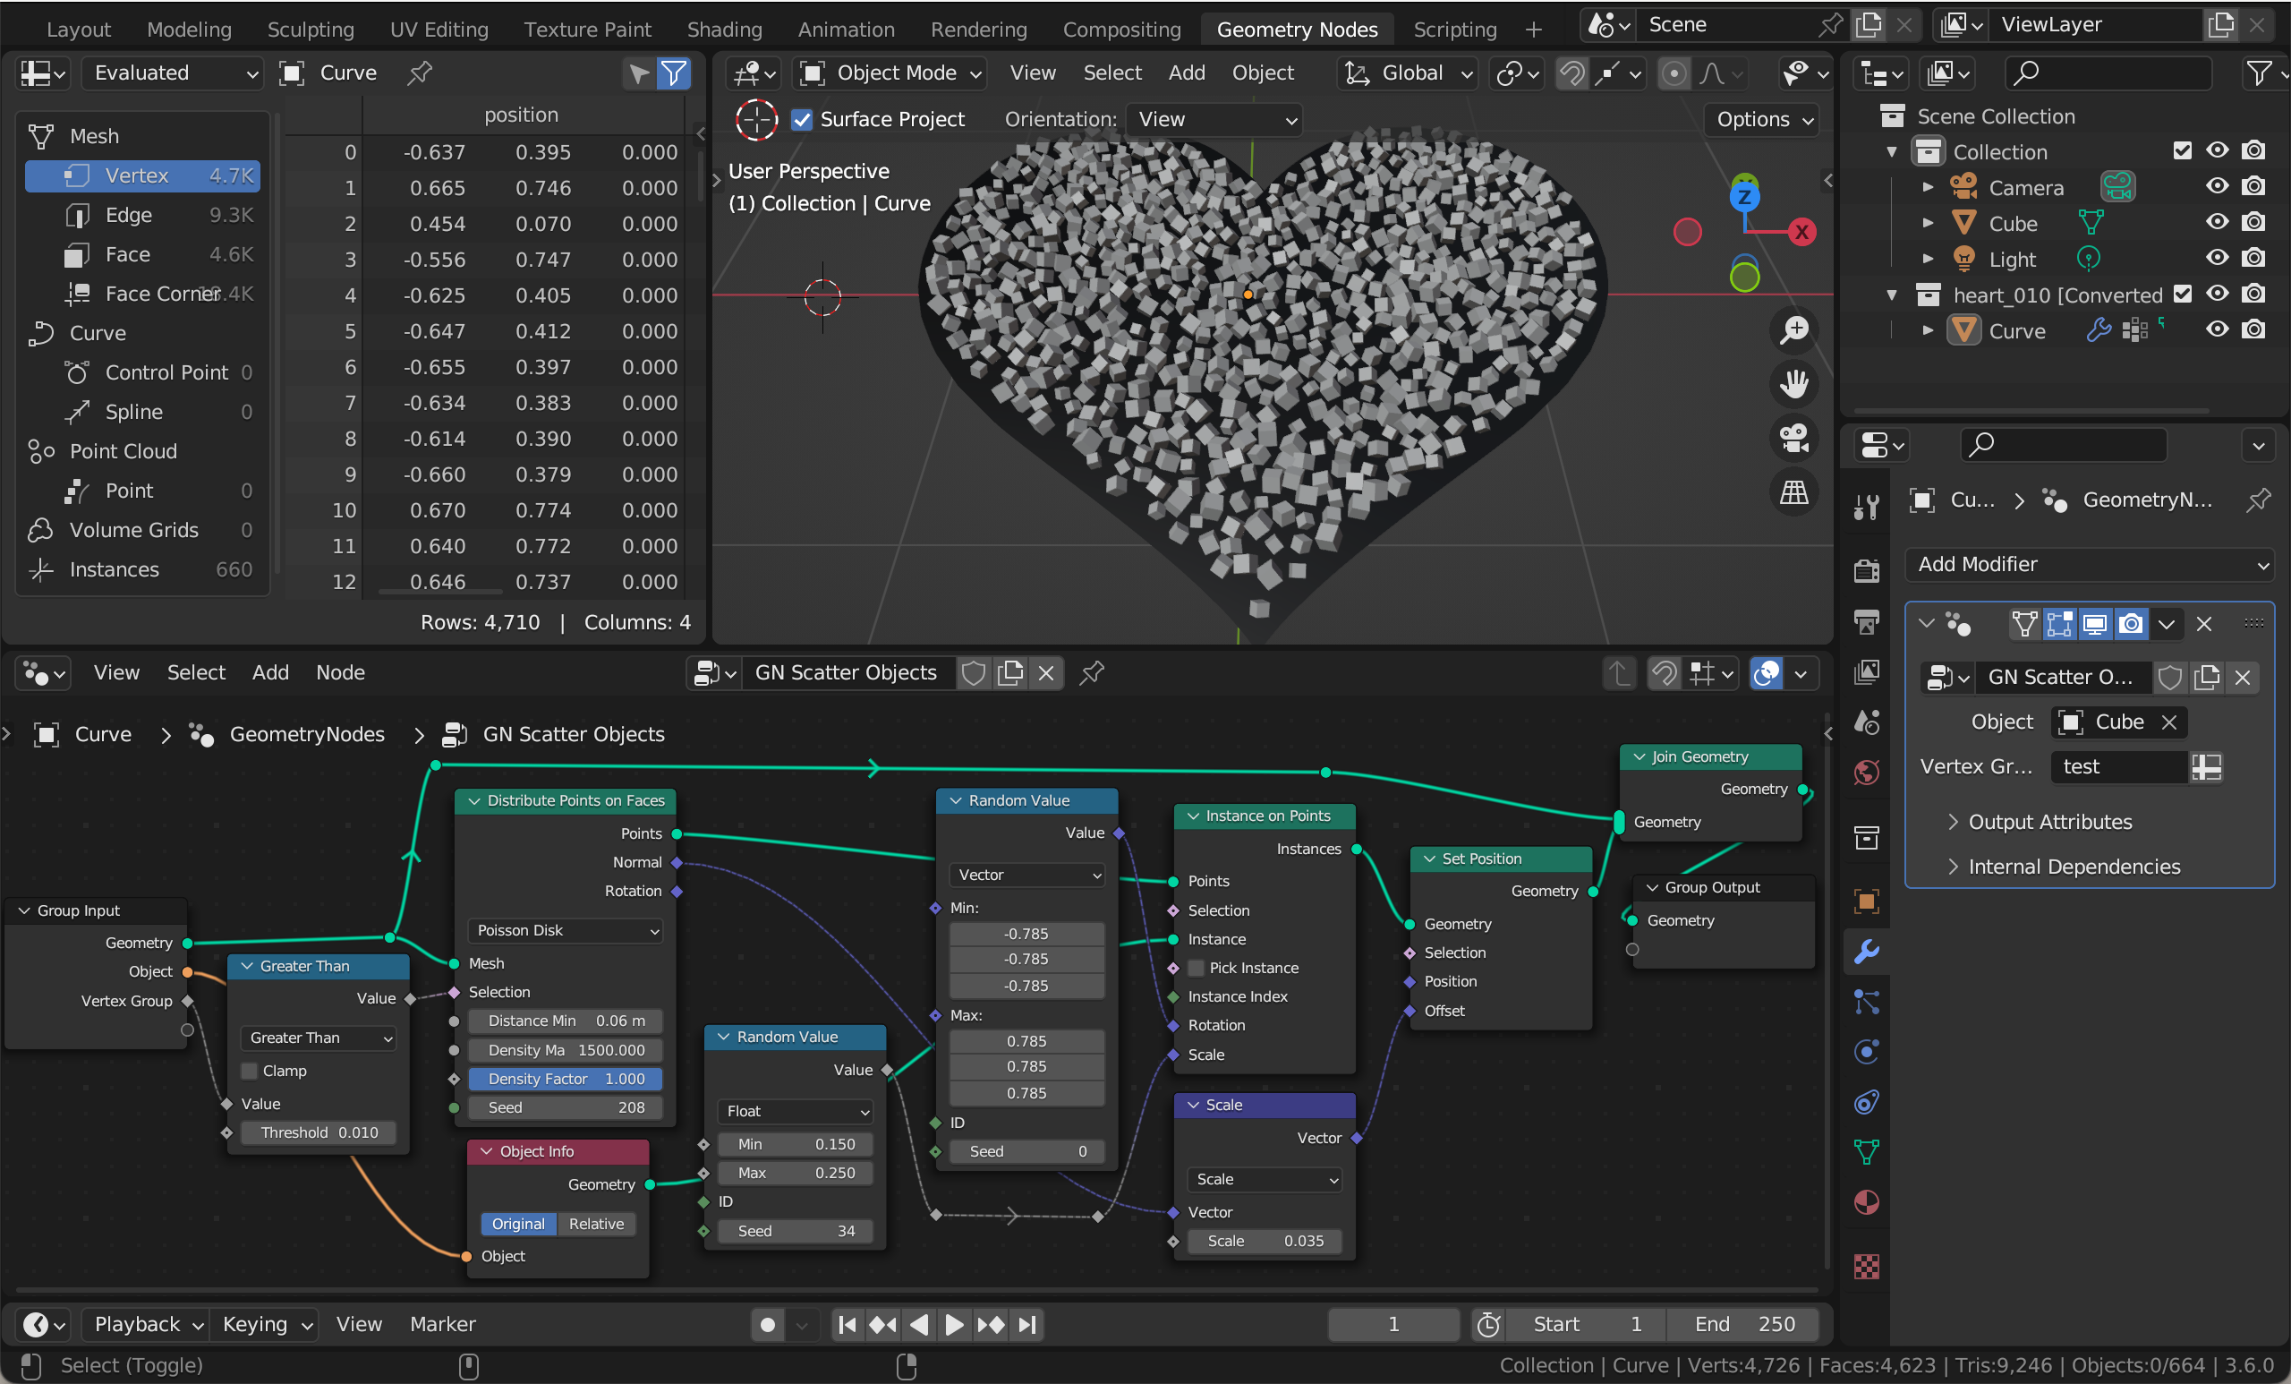Click Density Factor slider field

point(566,1079)
